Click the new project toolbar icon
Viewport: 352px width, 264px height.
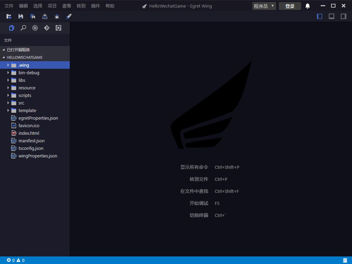[x=9, y=16]
